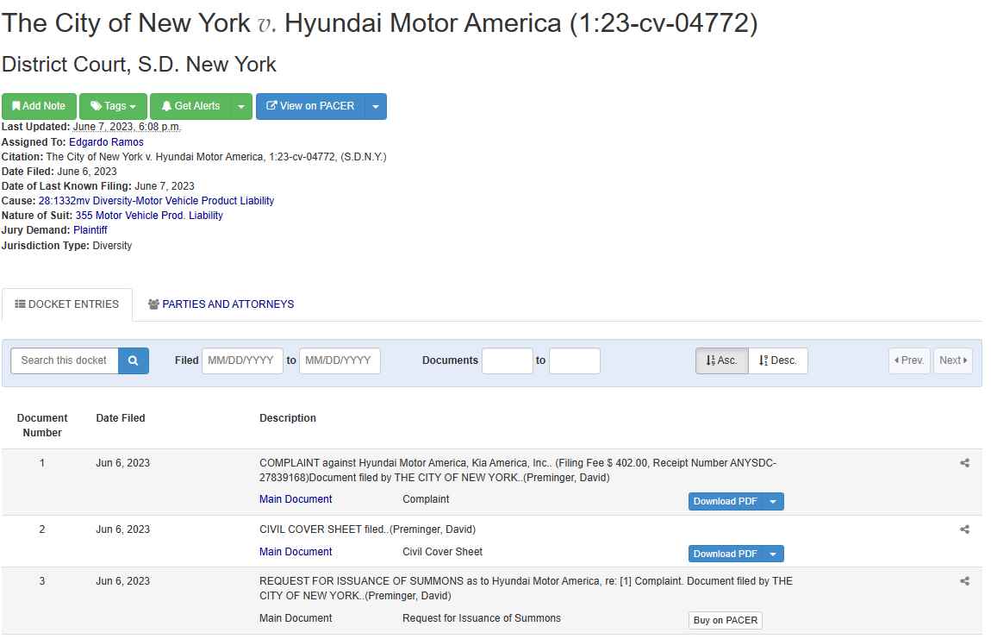This screenshot has width=991, height=639.
Task: Click View on PACER button
Action: (x=310, y=106)
